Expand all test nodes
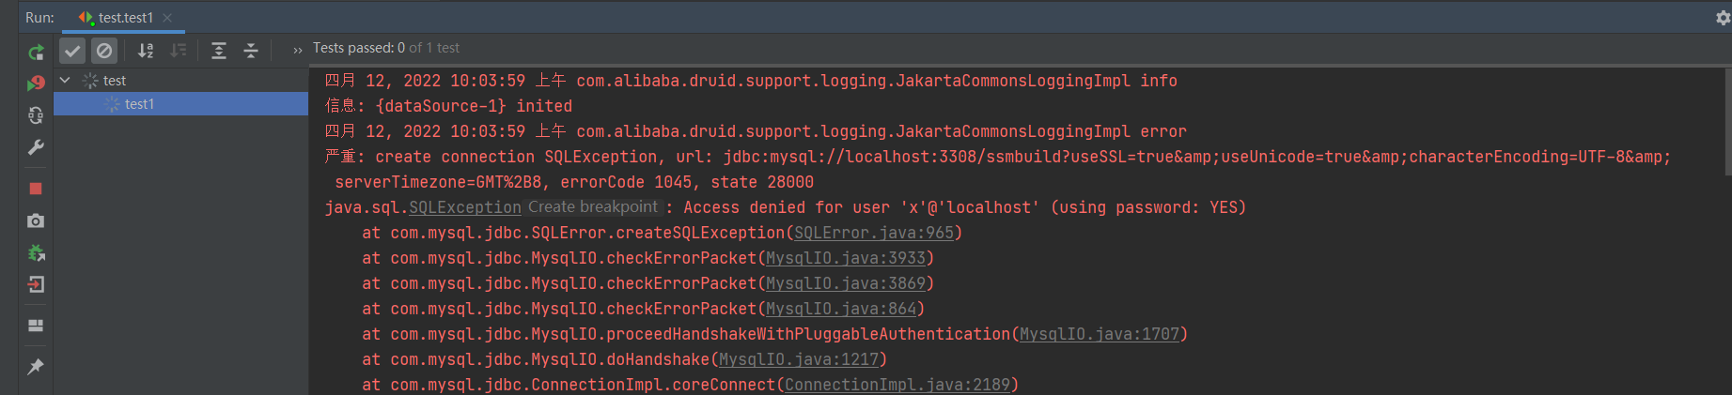This screenshot has height=395, width=1732. [x=219, y=51]
